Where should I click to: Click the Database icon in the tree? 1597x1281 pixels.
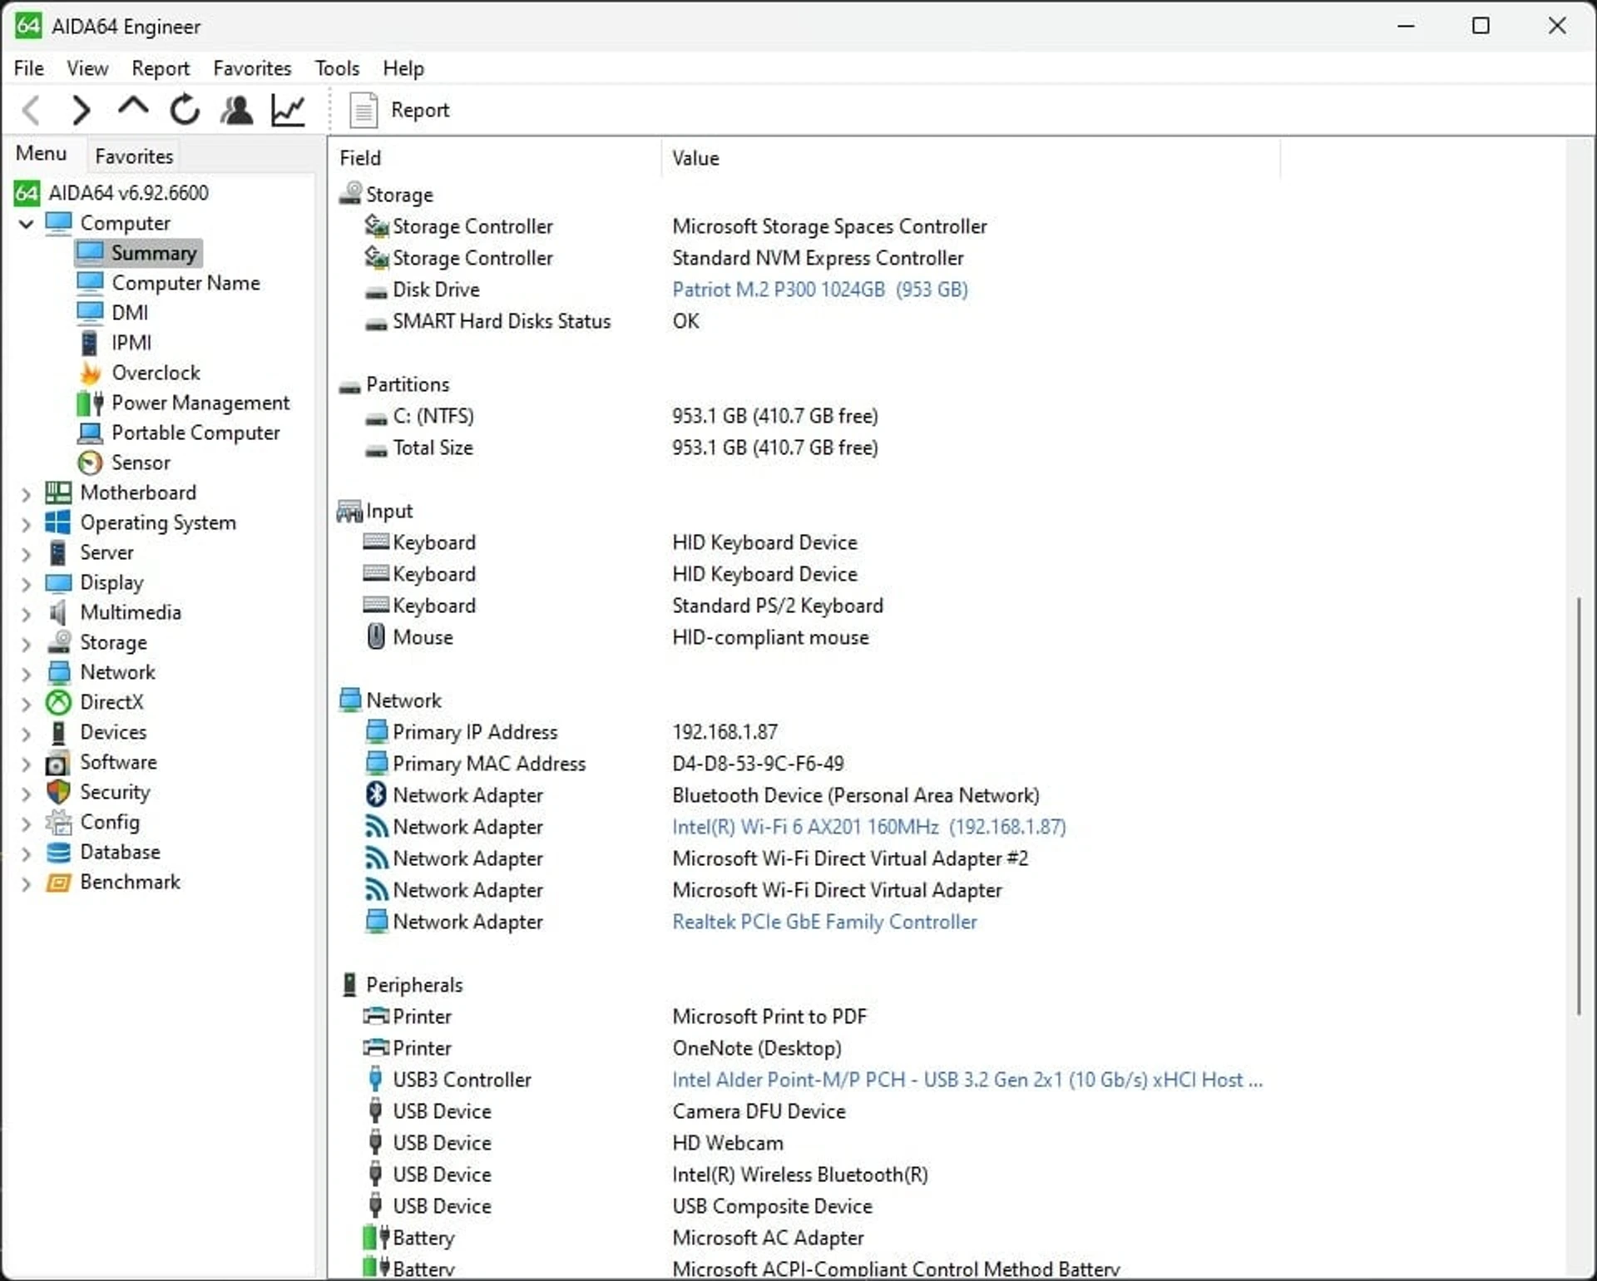pyautogui.click(x=58, y=852)
